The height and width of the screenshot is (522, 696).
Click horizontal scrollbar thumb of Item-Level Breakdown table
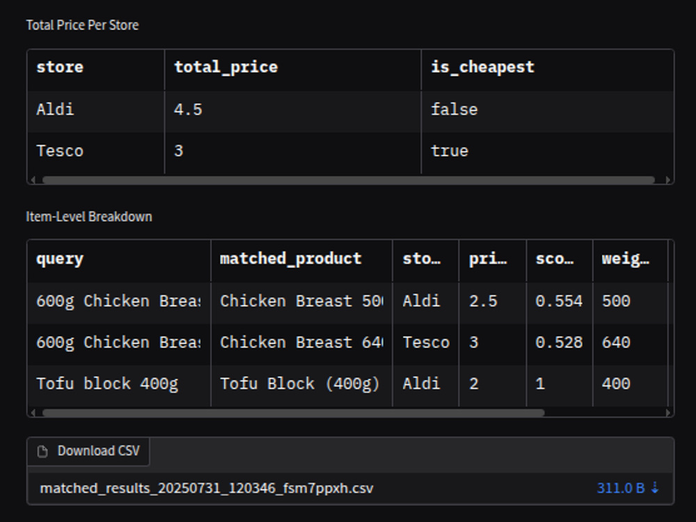(293, 412)
